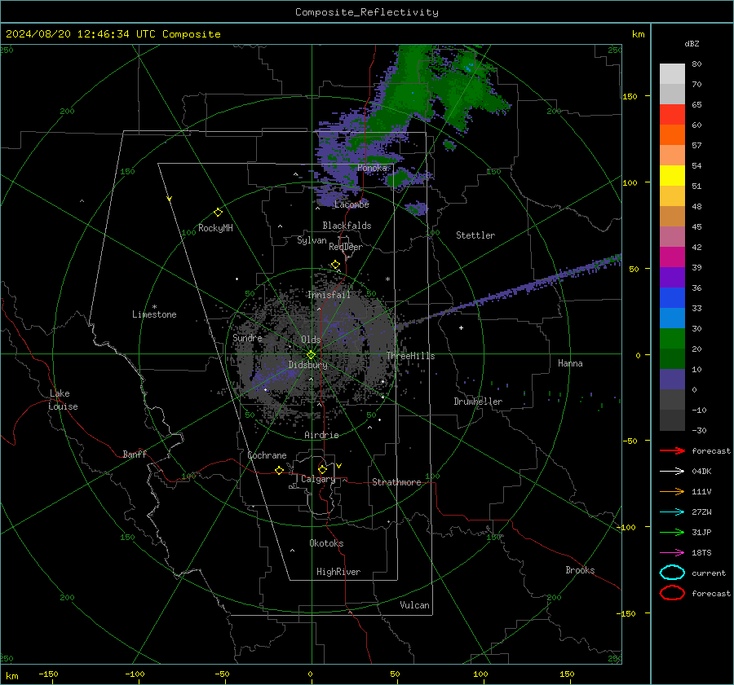Click the Drumheller city label
Viewport: 734px width, 685px height.
coord(478,402)
